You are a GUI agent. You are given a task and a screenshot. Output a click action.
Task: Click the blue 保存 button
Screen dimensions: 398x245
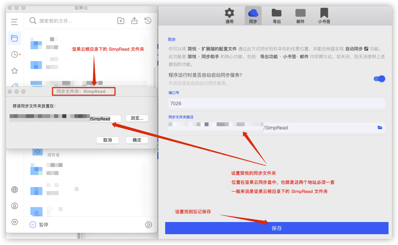(x=277, y=228)
